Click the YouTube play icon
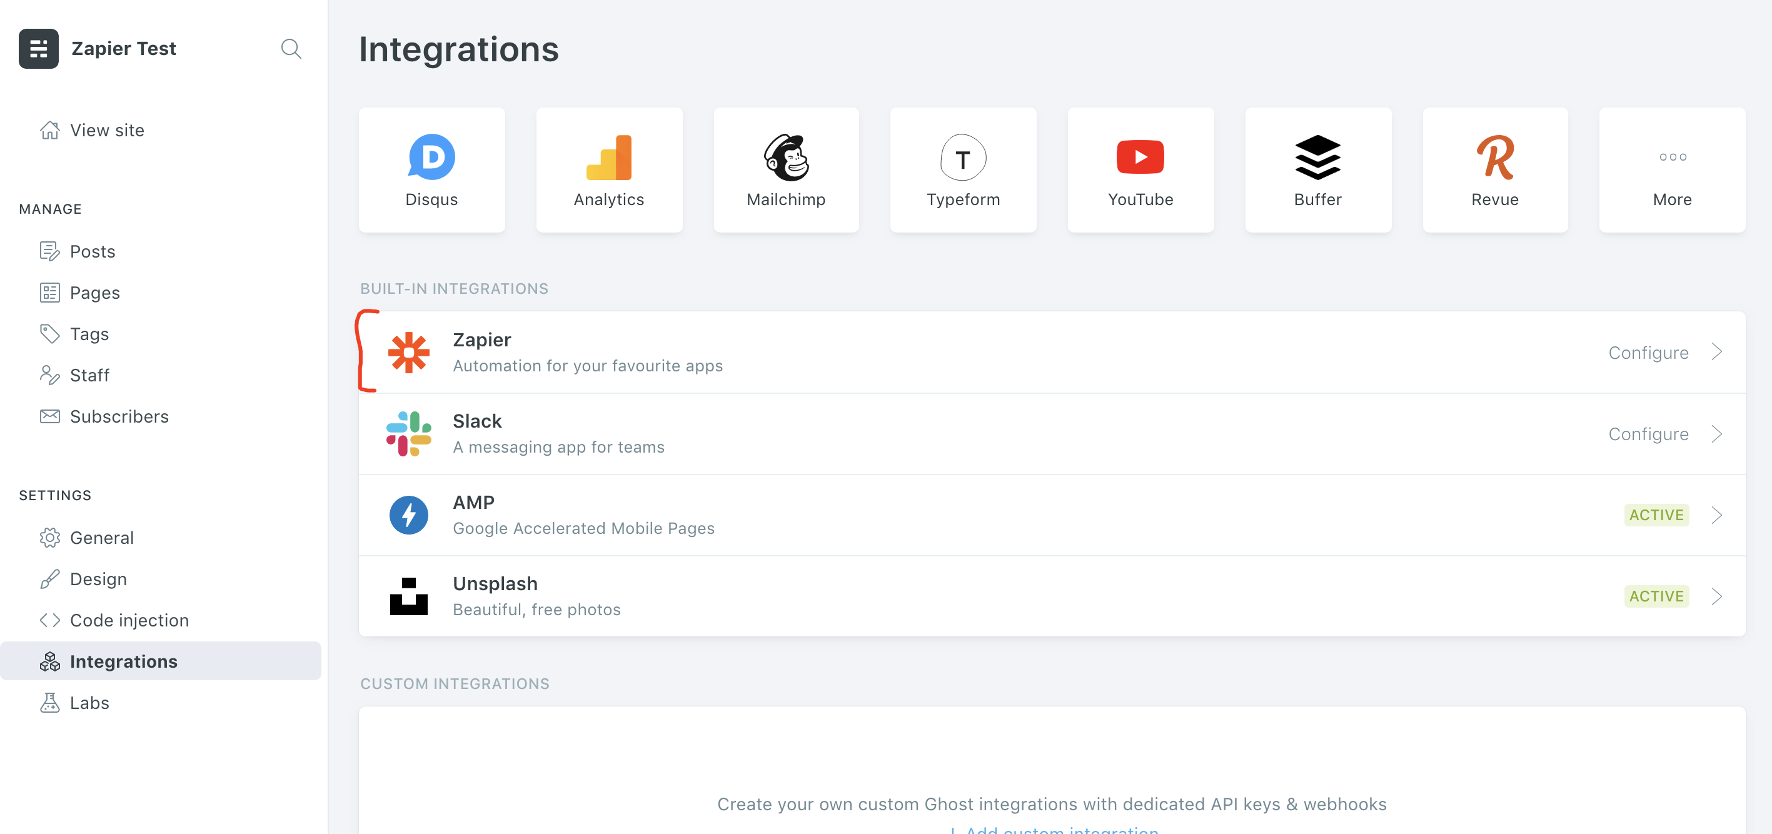 click(x=1140, y=157)
